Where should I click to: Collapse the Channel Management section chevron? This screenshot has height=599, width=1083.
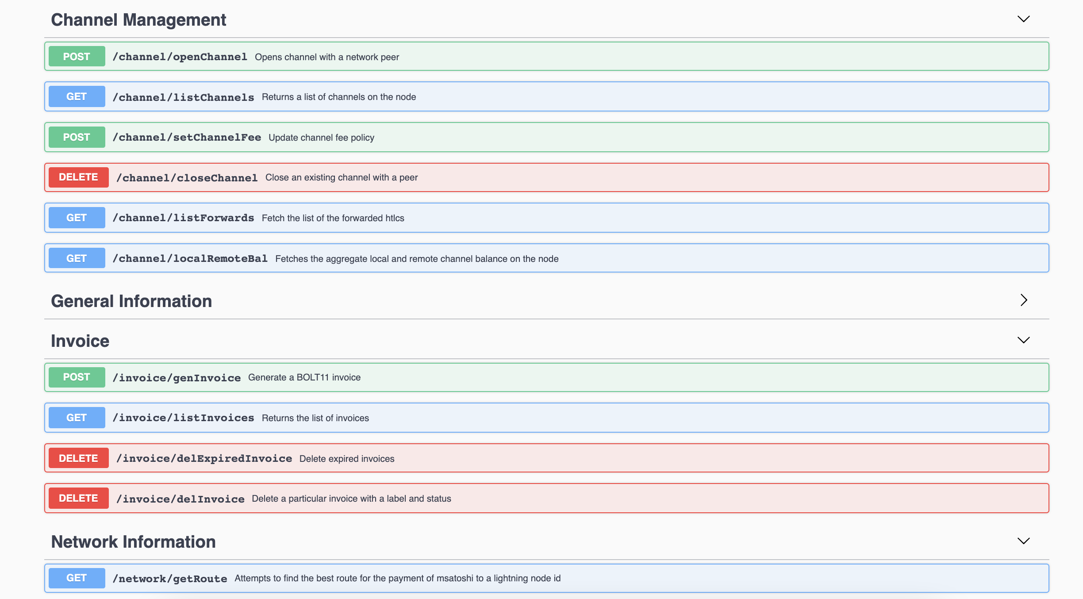[1023, 19]
